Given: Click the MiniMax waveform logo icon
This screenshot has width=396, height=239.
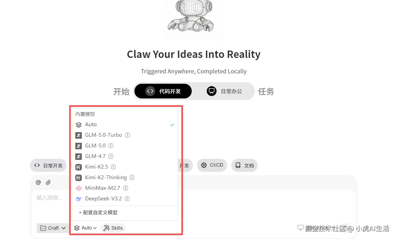Looking at the screenshot, I should (x=79, y=188).
